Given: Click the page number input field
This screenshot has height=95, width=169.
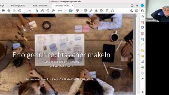Looking at the screenshot, I should 25,11.
